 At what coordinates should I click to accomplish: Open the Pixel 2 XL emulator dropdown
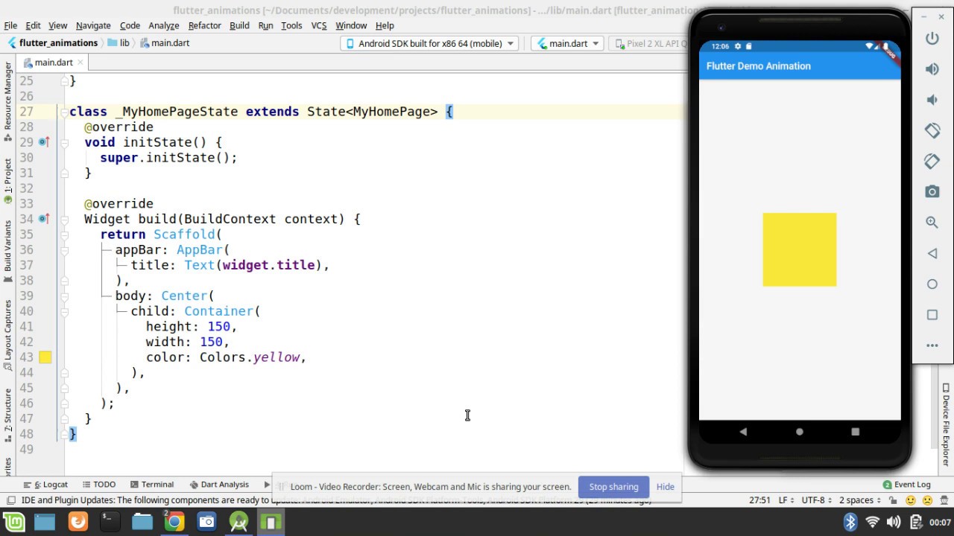pyautogui.click(x=648, y=43)
